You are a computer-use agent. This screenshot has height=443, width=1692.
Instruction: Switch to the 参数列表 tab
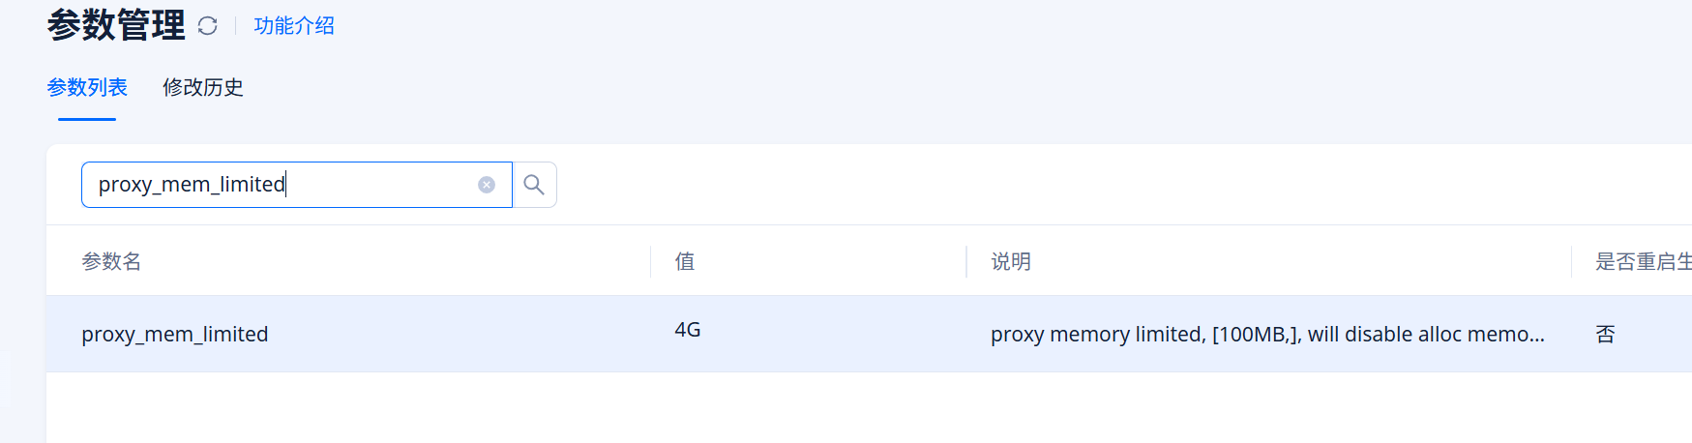(x=87, y=87)
